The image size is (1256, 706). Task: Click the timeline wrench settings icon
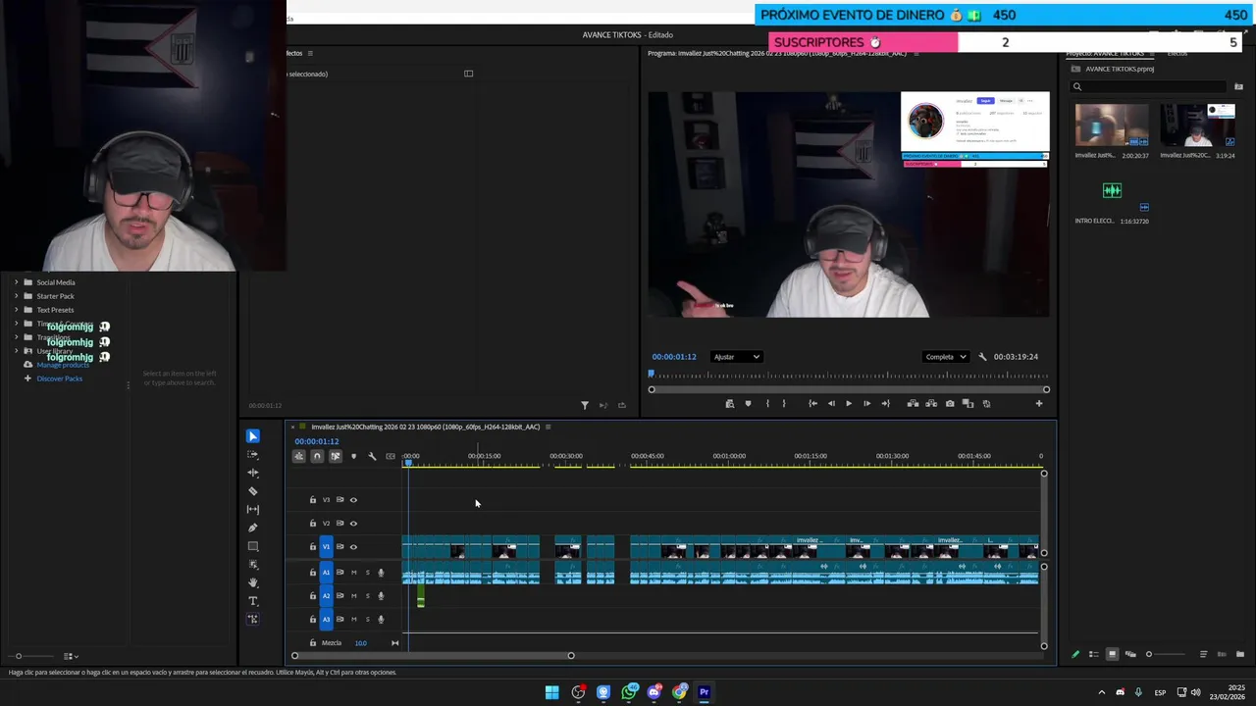coord(372,456)
